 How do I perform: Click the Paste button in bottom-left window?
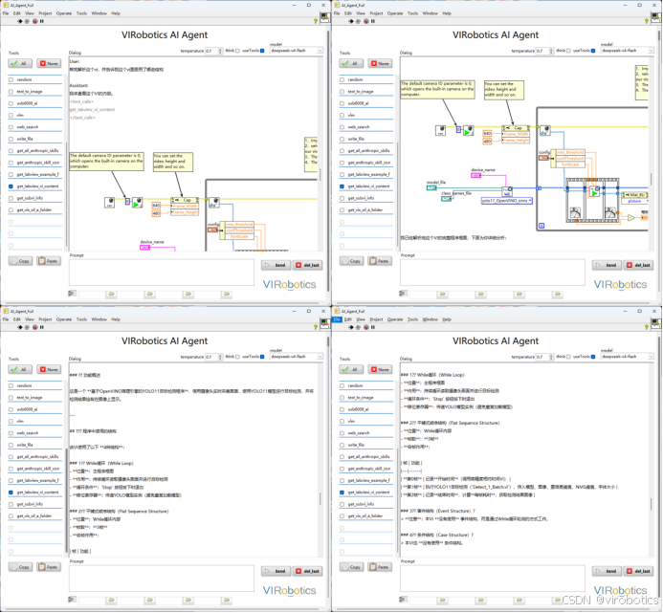click(x=49, y=567)
